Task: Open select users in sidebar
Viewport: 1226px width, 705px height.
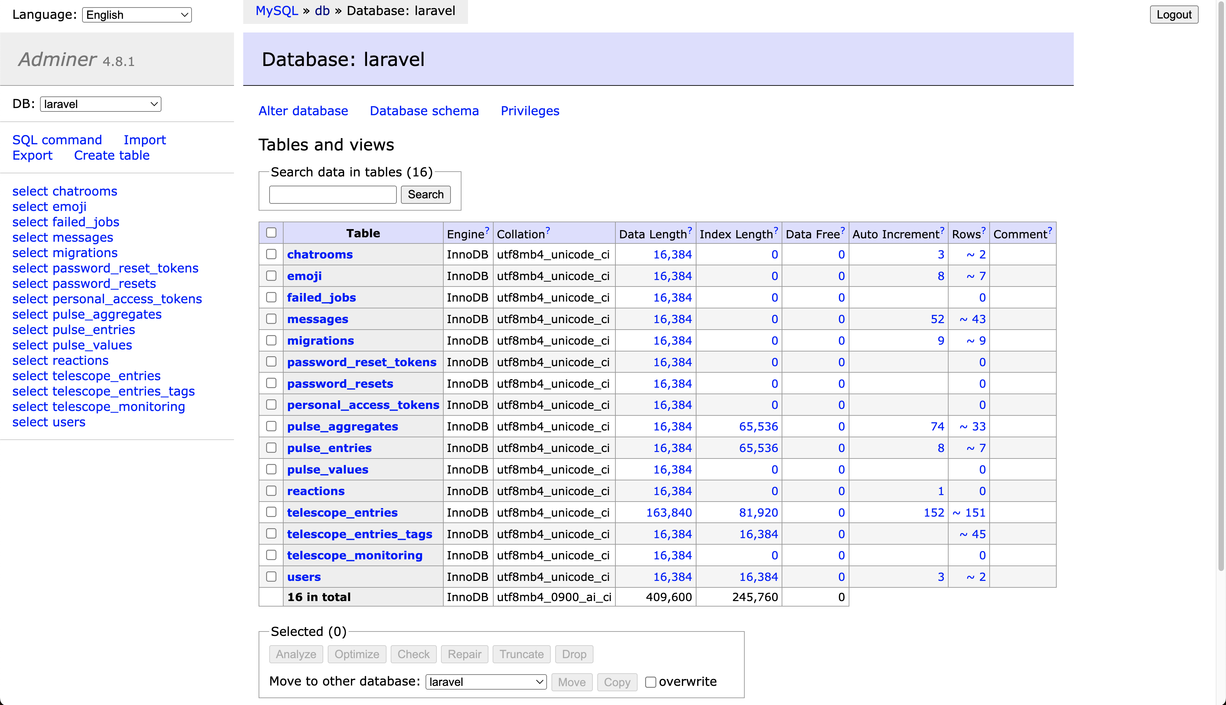Action: click(49, 422)
